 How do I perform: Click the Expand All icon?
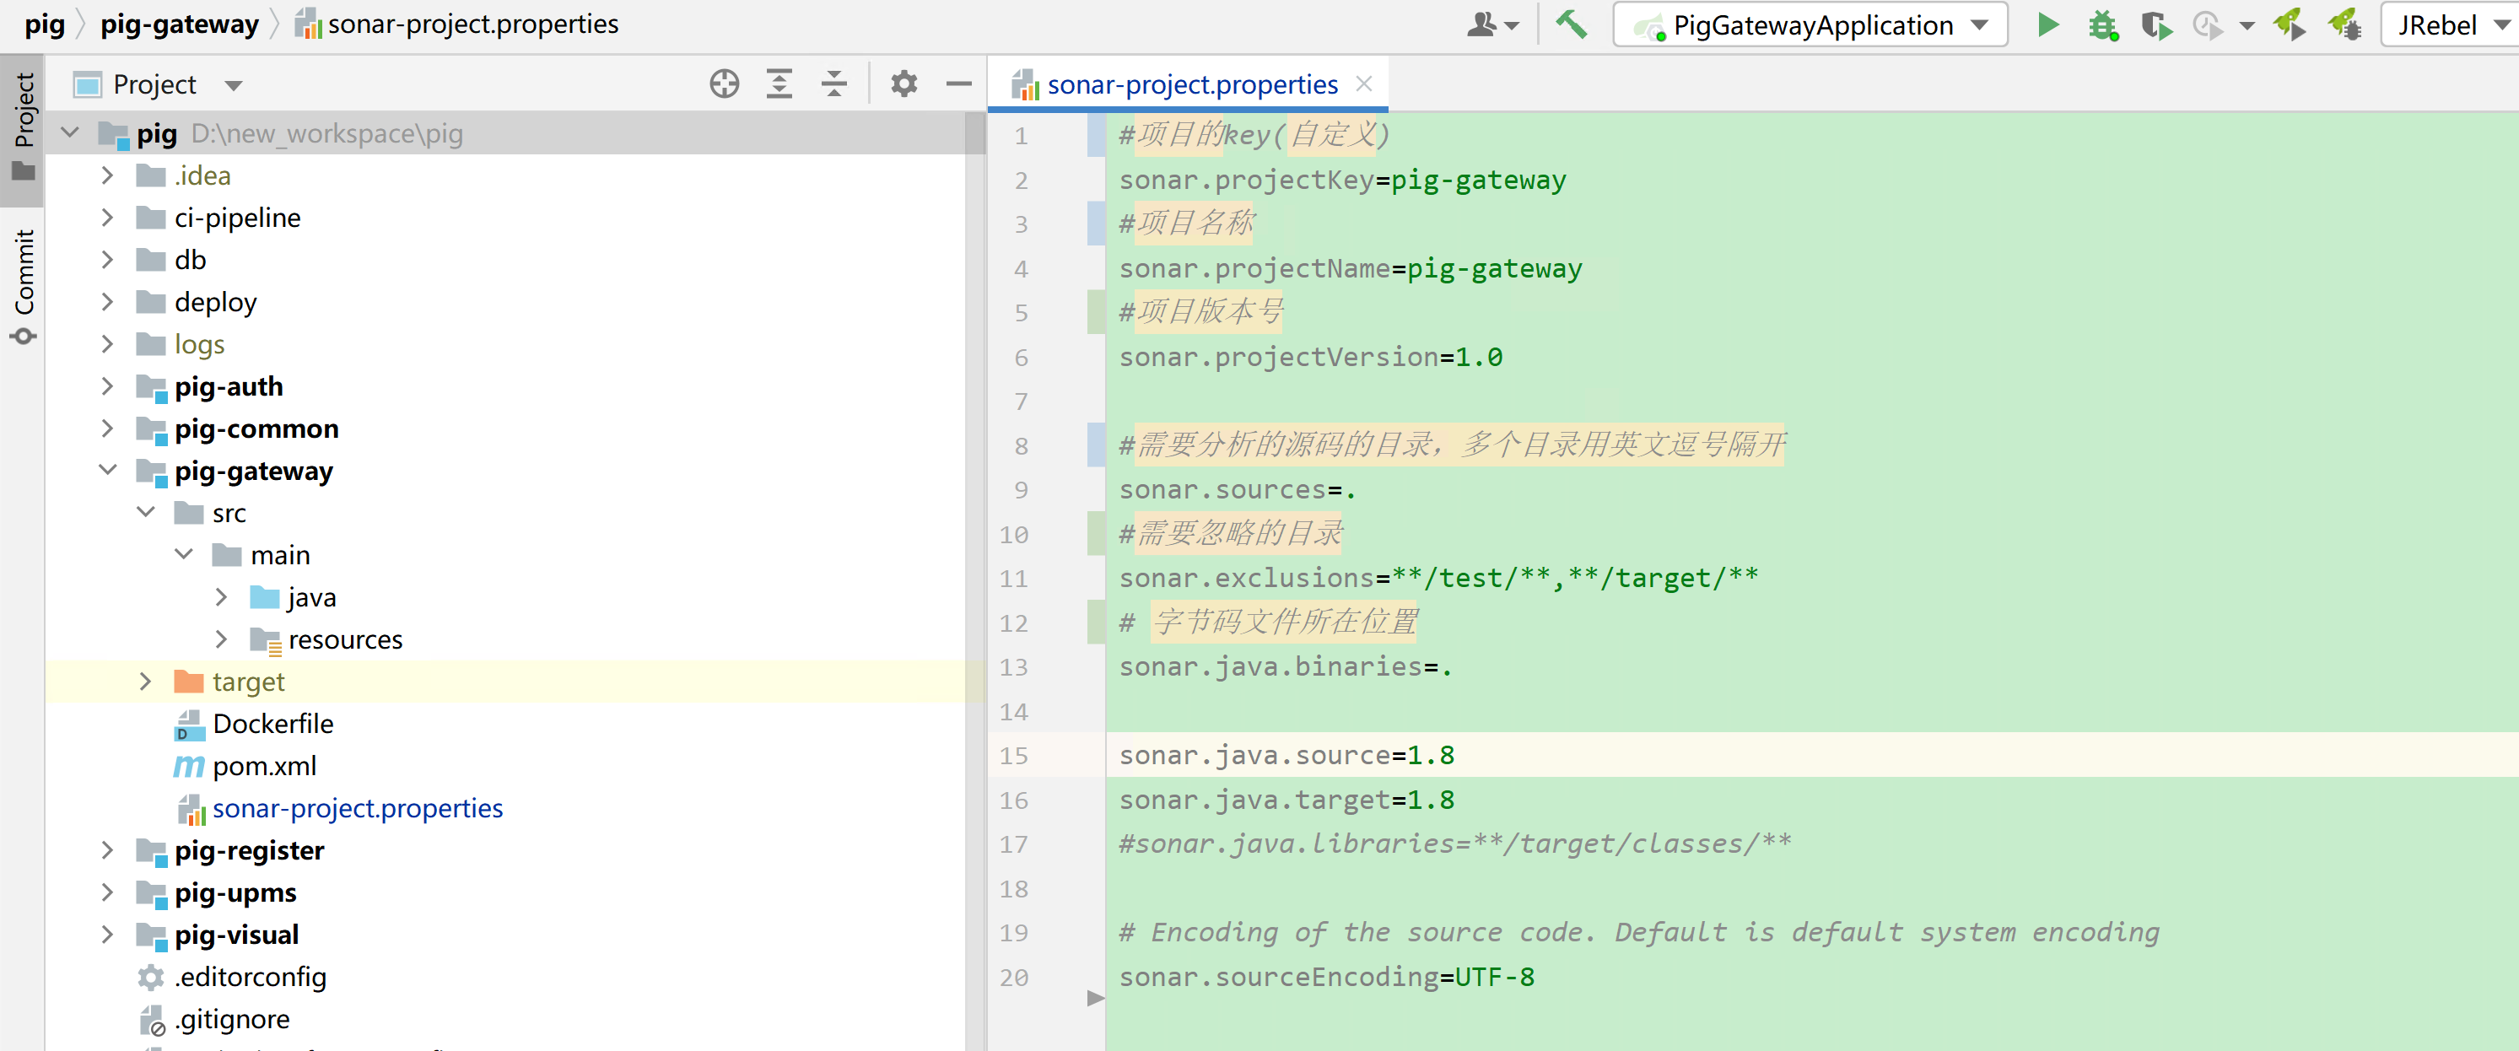coord(779,84)
